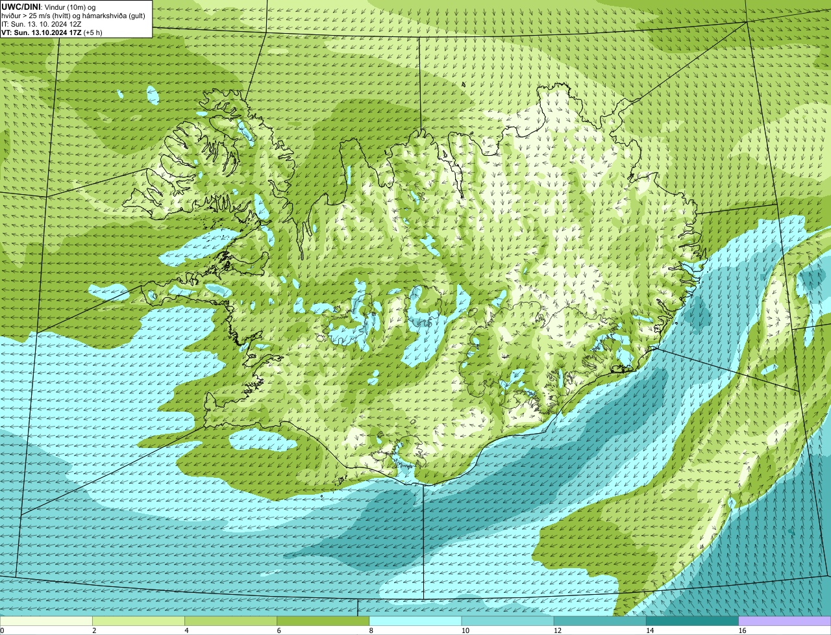Click the 10–12 m/s turquoise legend swatch
831x635 pixels.
pyautogui.click(x=508, y=621)
